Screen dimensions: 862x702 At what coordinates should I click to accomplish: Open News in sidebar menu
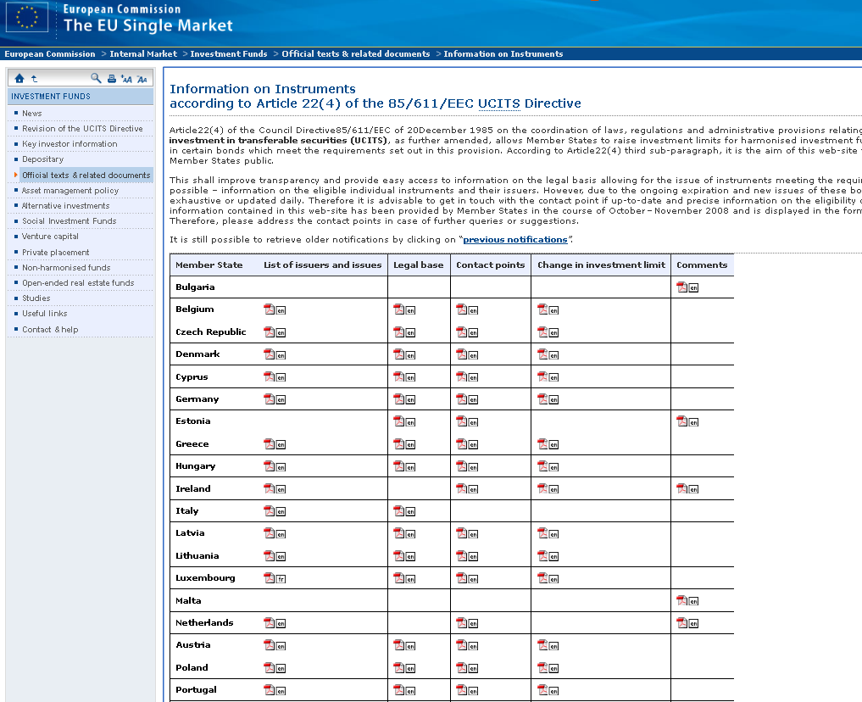click(32, 114)
